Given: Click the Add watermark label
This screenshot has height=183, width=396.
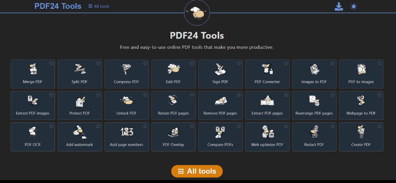Looking at the screenshot, I should point(80,144).
